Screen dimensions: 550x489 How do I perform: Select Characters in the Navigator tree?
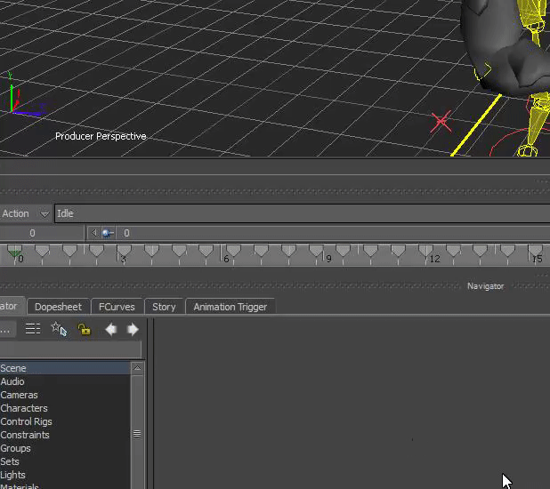[x=24, y=408]
